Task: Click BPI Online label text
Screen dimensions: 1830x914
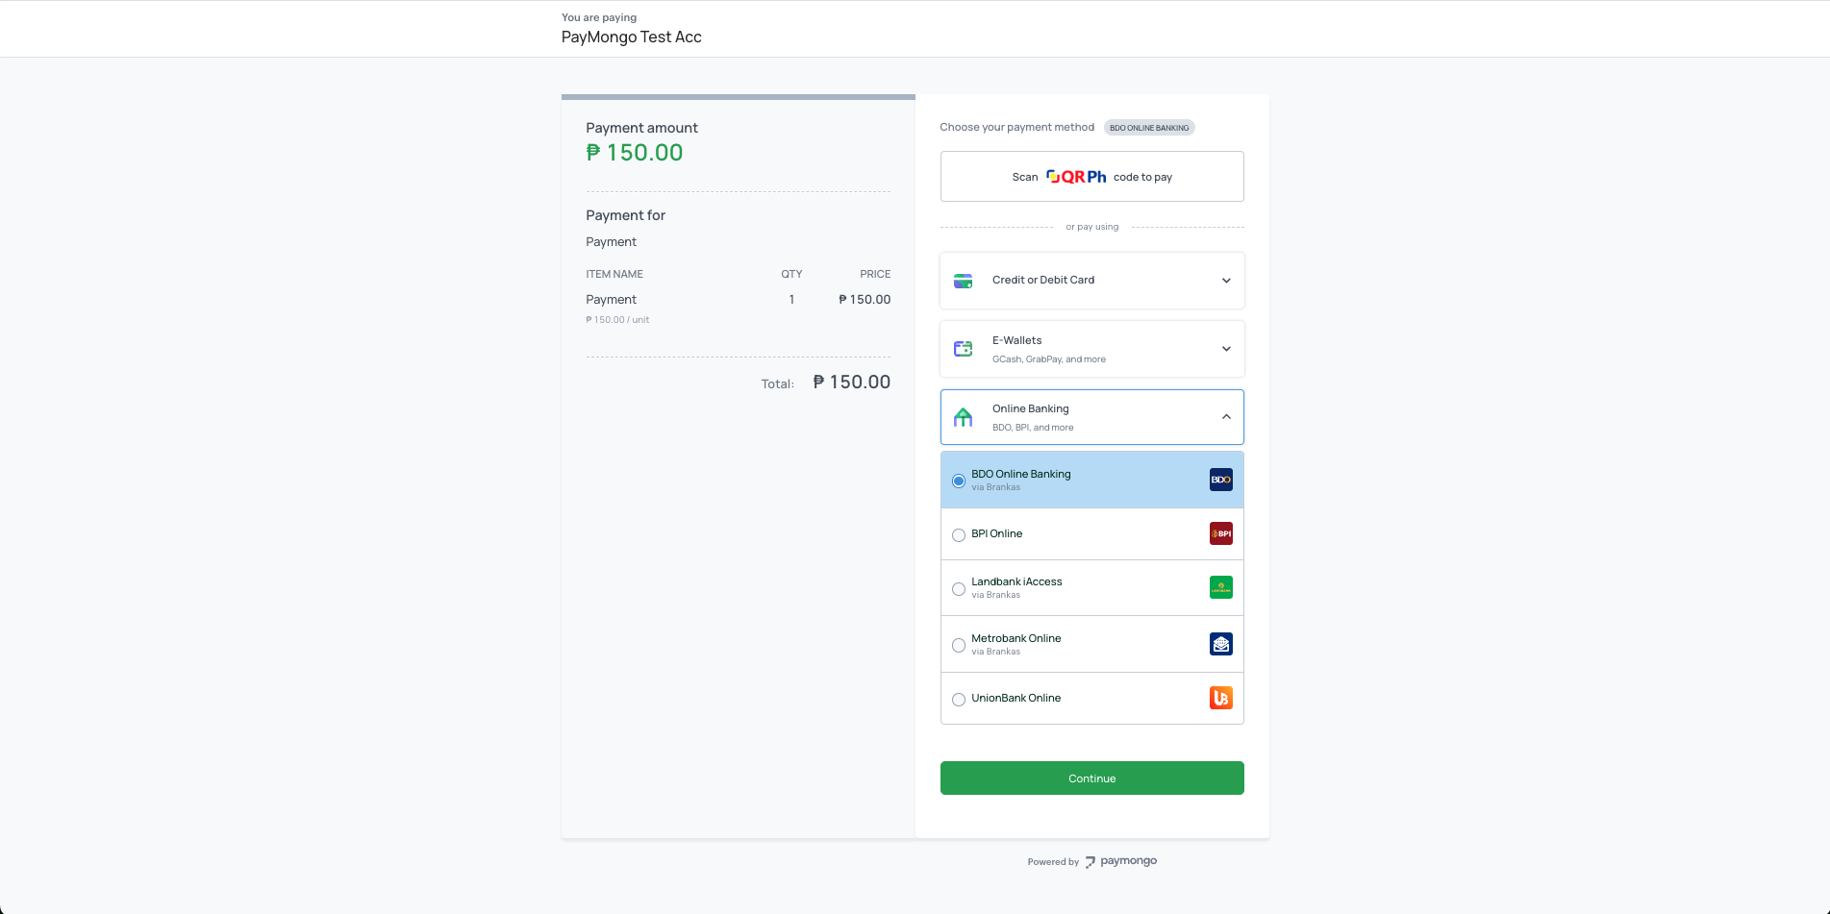Action: pyautogui.click(x=997, y=533)
